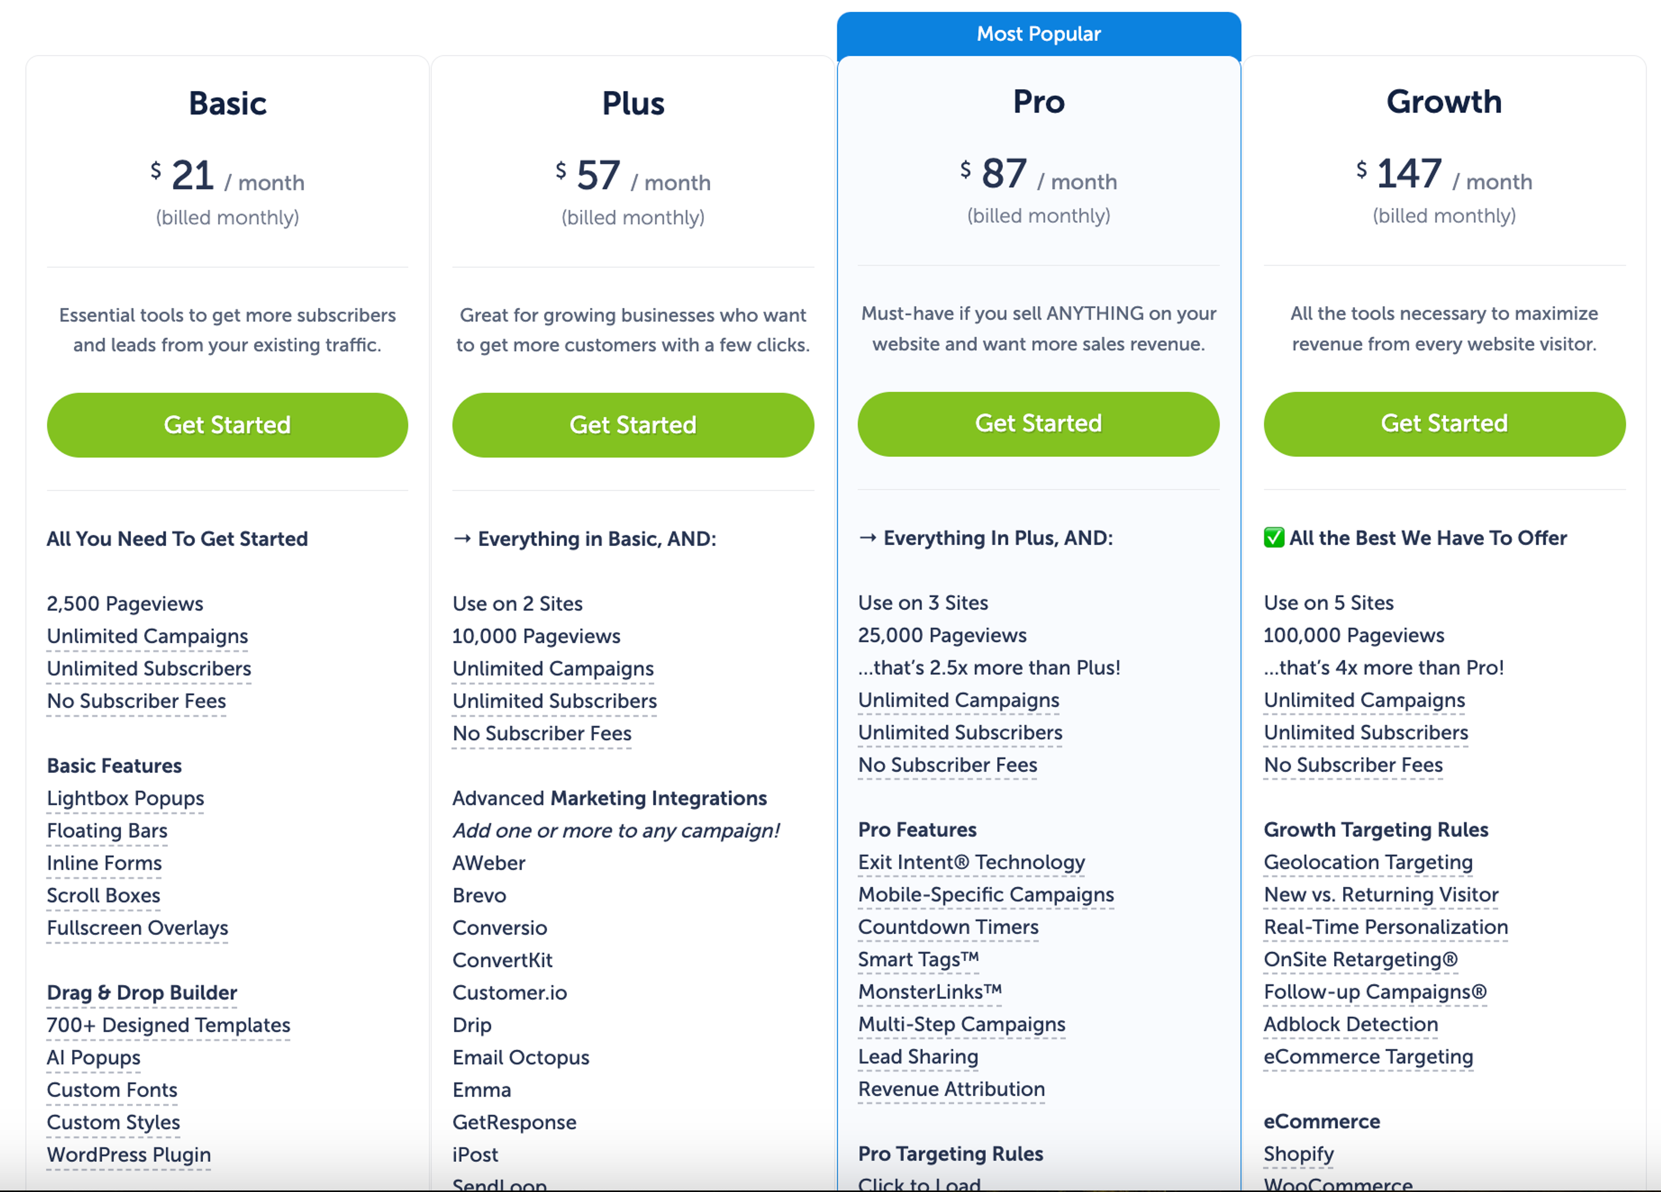The image size is (1661, 1192).
Task: Click the 700+ Designed Templates link
Action: [x=168, y=1025]
